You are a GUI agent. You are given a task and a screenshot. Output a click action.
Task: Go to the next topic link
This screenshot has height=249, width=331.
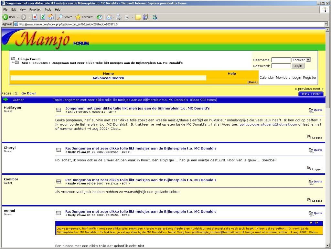coord(317,89)
